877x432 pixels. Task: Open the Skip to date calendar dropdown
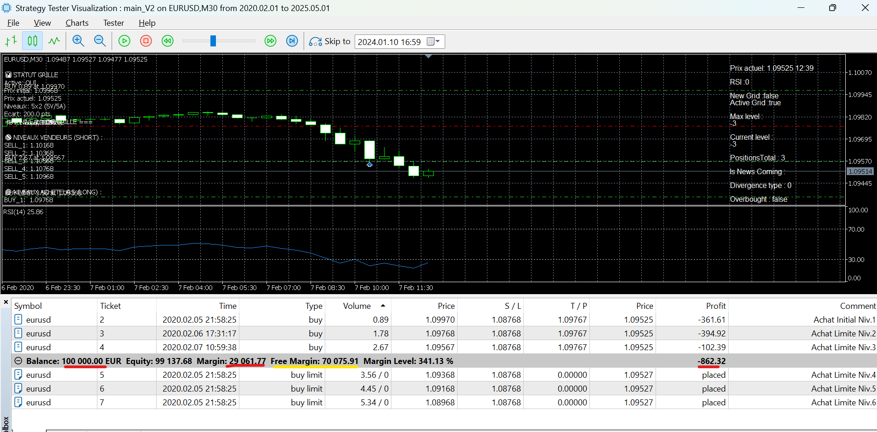pos(433,41)
